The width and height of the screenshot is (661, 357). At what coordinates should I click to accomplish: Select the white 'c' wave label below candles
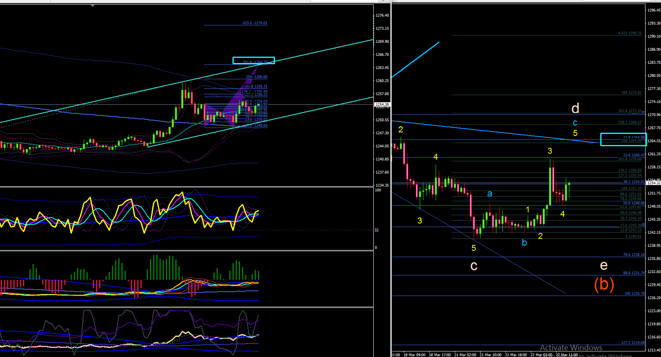click(474, 266)
